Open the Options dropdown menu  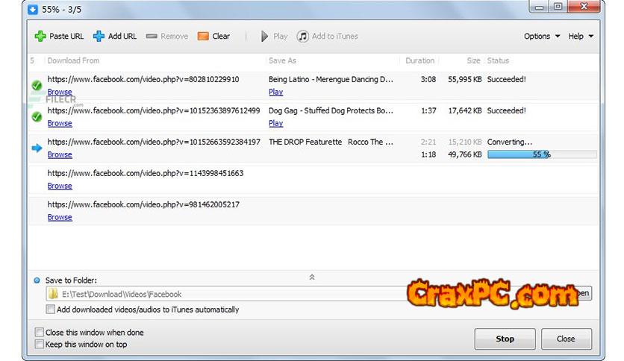(x=542, y=37)
